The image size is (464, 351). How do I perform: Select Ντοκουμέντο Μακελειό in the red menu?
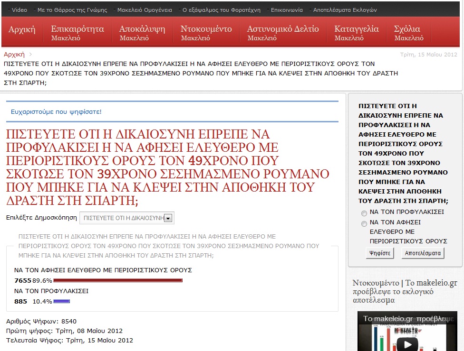pyautogui.click(x=206, y=33)
